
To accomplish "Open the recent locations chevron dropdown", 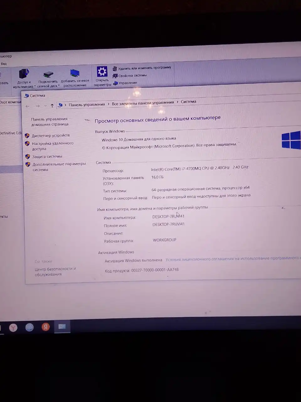I will coord(45,106).
